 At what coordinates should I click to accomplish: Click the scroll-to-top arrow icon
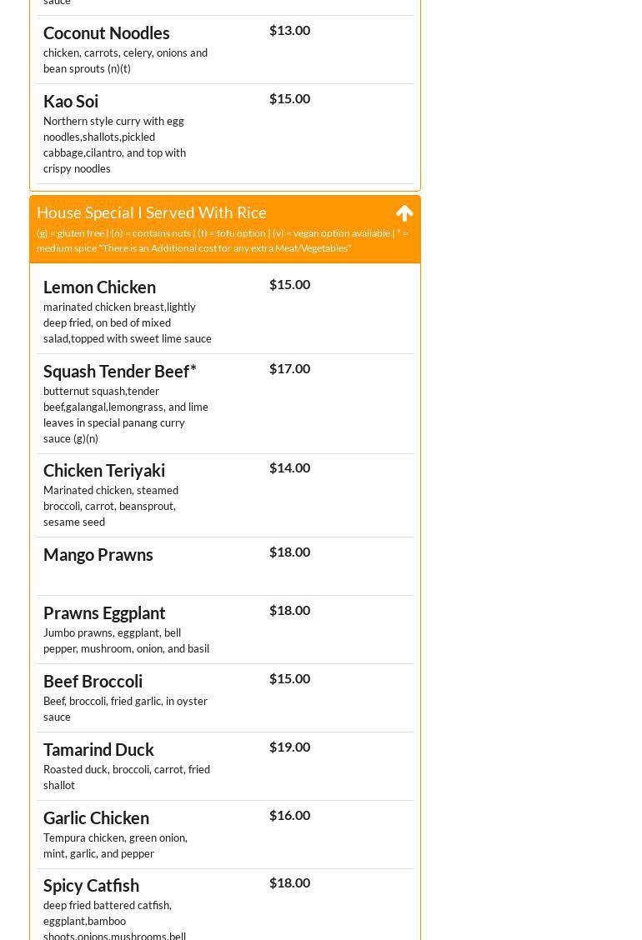tap(404, 213)
